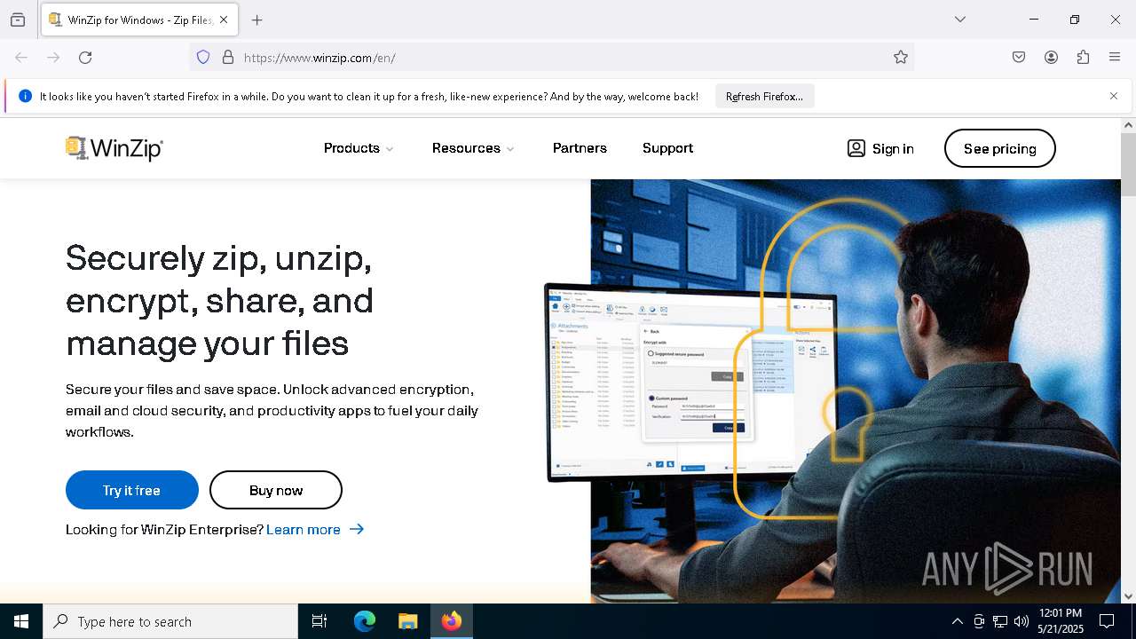This screenshot has width=1136, height=639.
Task: Dismiss the Firefox refresh notification bar
Action: (x=1114, y=96)
